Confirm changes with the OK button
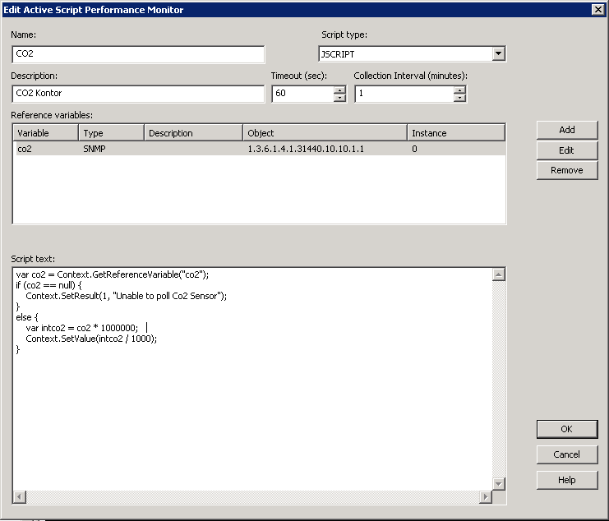The image size is (609, 521). coord(566,429)
